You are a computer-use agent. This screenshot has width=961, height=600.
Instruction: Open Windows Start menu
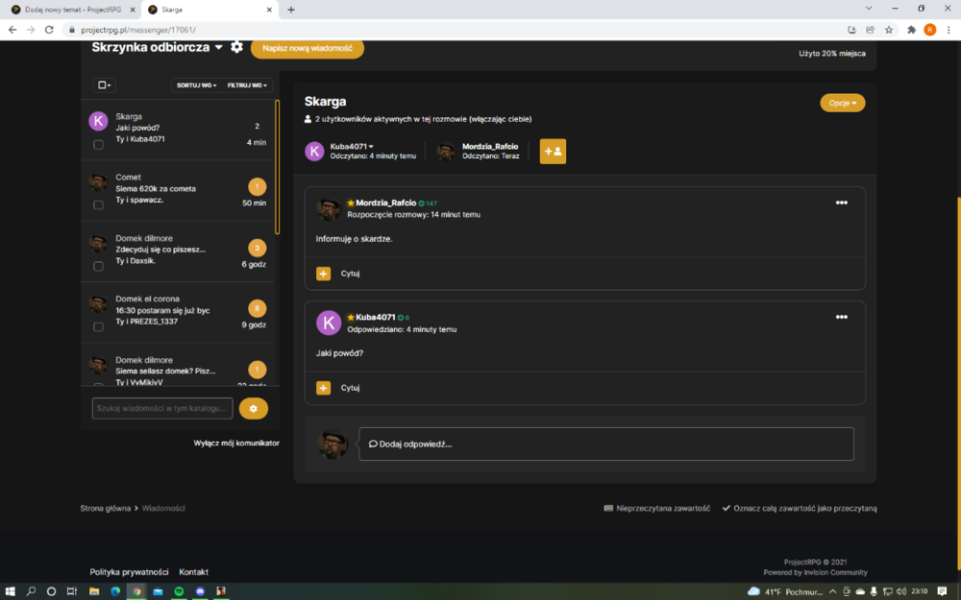pos(10,590)
